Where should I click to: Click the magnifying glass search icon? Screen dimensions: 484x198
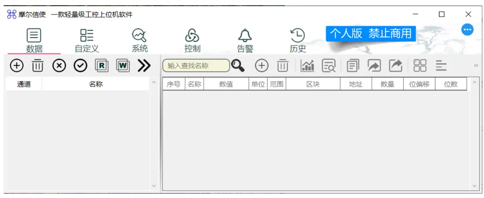(238, 65)
